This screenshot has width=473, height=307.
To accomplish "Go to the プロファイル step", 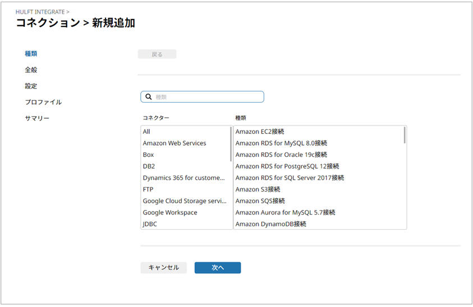I will (43, 103).
